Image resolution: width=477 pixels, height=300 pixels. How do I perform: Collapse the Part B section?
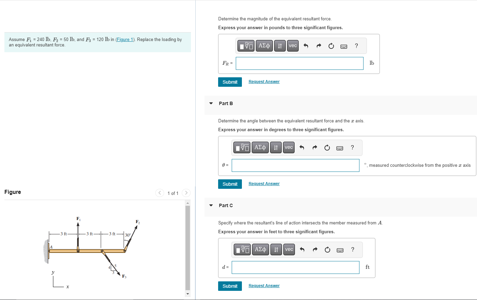coord(211,103)
